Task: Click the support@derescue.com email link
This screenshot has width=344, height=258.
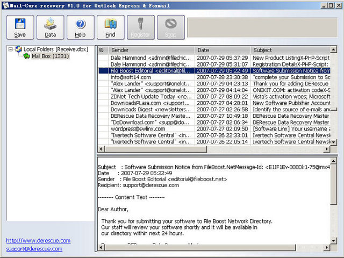Action: point(34,249)
